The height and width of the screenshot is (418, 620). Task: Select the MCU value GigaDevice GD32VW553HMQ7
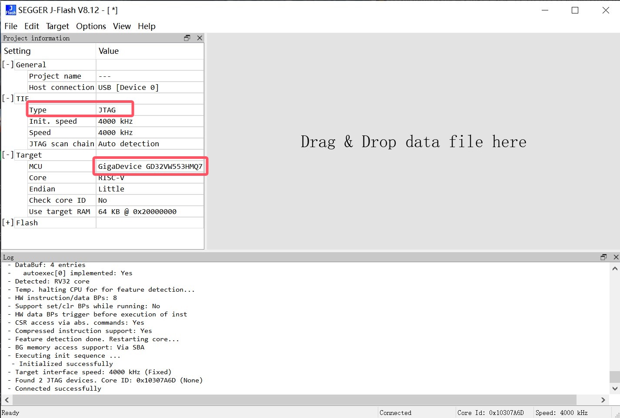(x=150, y=167)
